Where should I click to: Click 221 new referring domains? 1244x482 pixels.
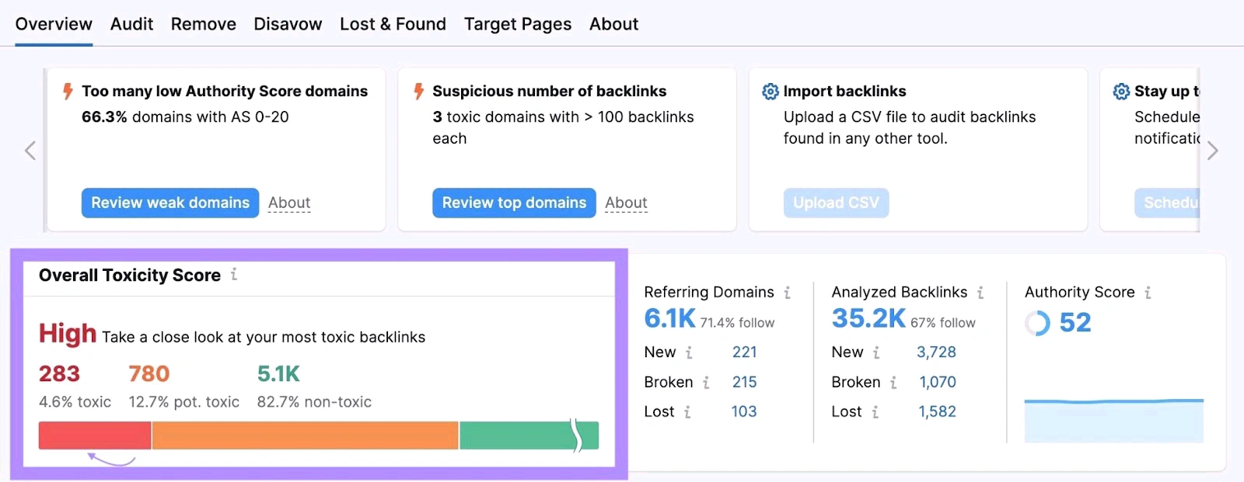tap(744, 352)
